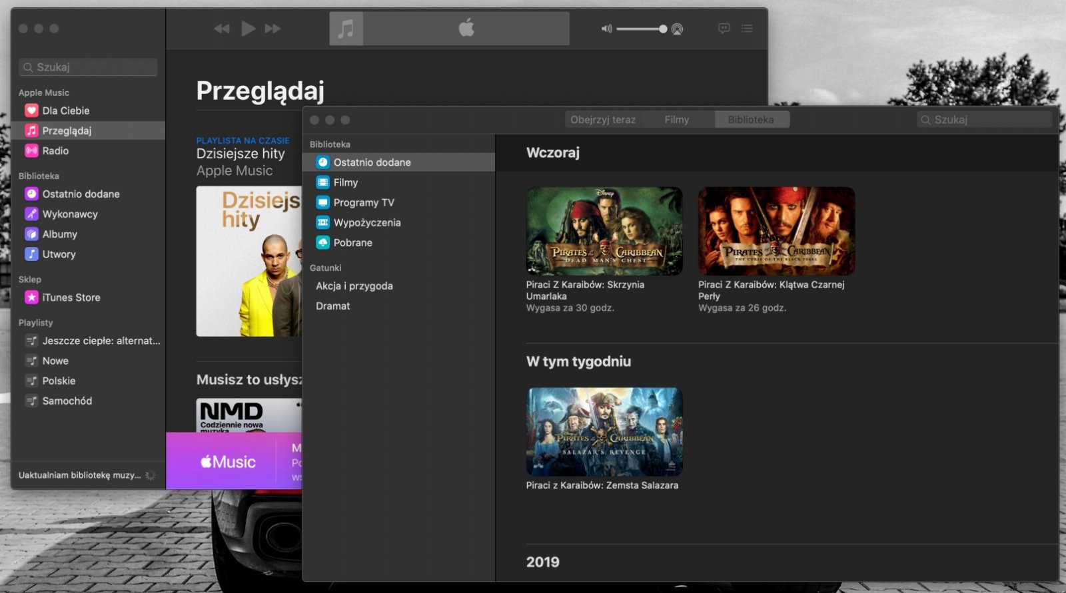The height and width of the screenshot is (593, 1066).
Task: Open the Skrzynia Umarlaka movie poster
Action: tap(604, 231)
